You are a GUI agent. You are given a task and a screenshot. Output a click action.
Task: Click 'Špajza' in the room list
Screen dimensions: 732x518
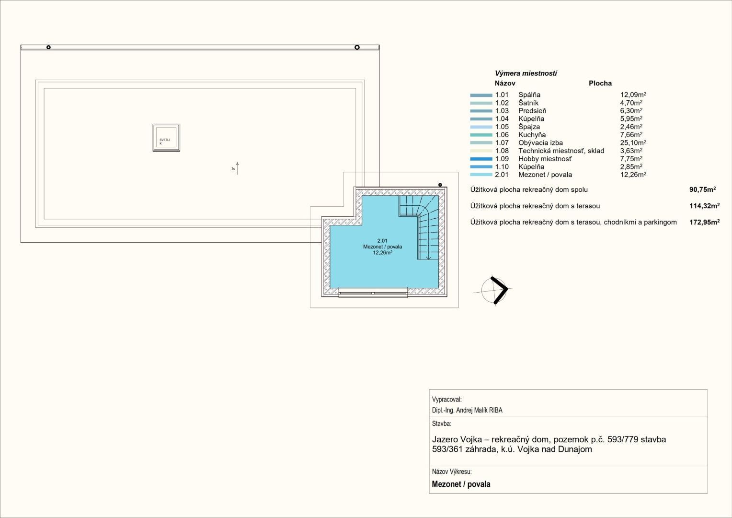tap(529, 127)
